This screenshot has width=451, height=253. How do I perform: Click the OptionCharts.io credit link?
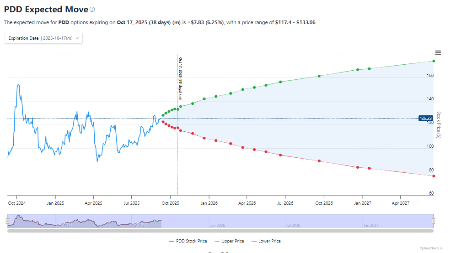click(x=431, y=248)
